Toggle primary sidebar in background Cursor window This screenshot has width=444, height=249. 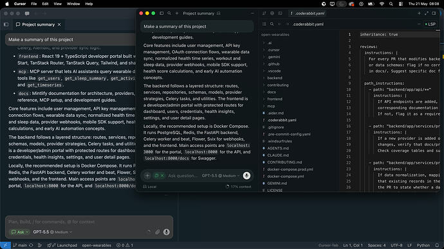click(x=6, y=24)
